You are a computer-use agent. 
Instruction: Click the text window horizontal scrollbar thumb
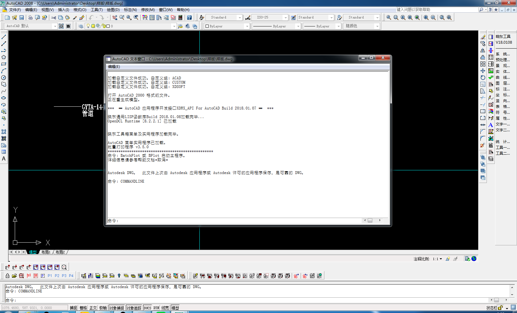point(370,220)
